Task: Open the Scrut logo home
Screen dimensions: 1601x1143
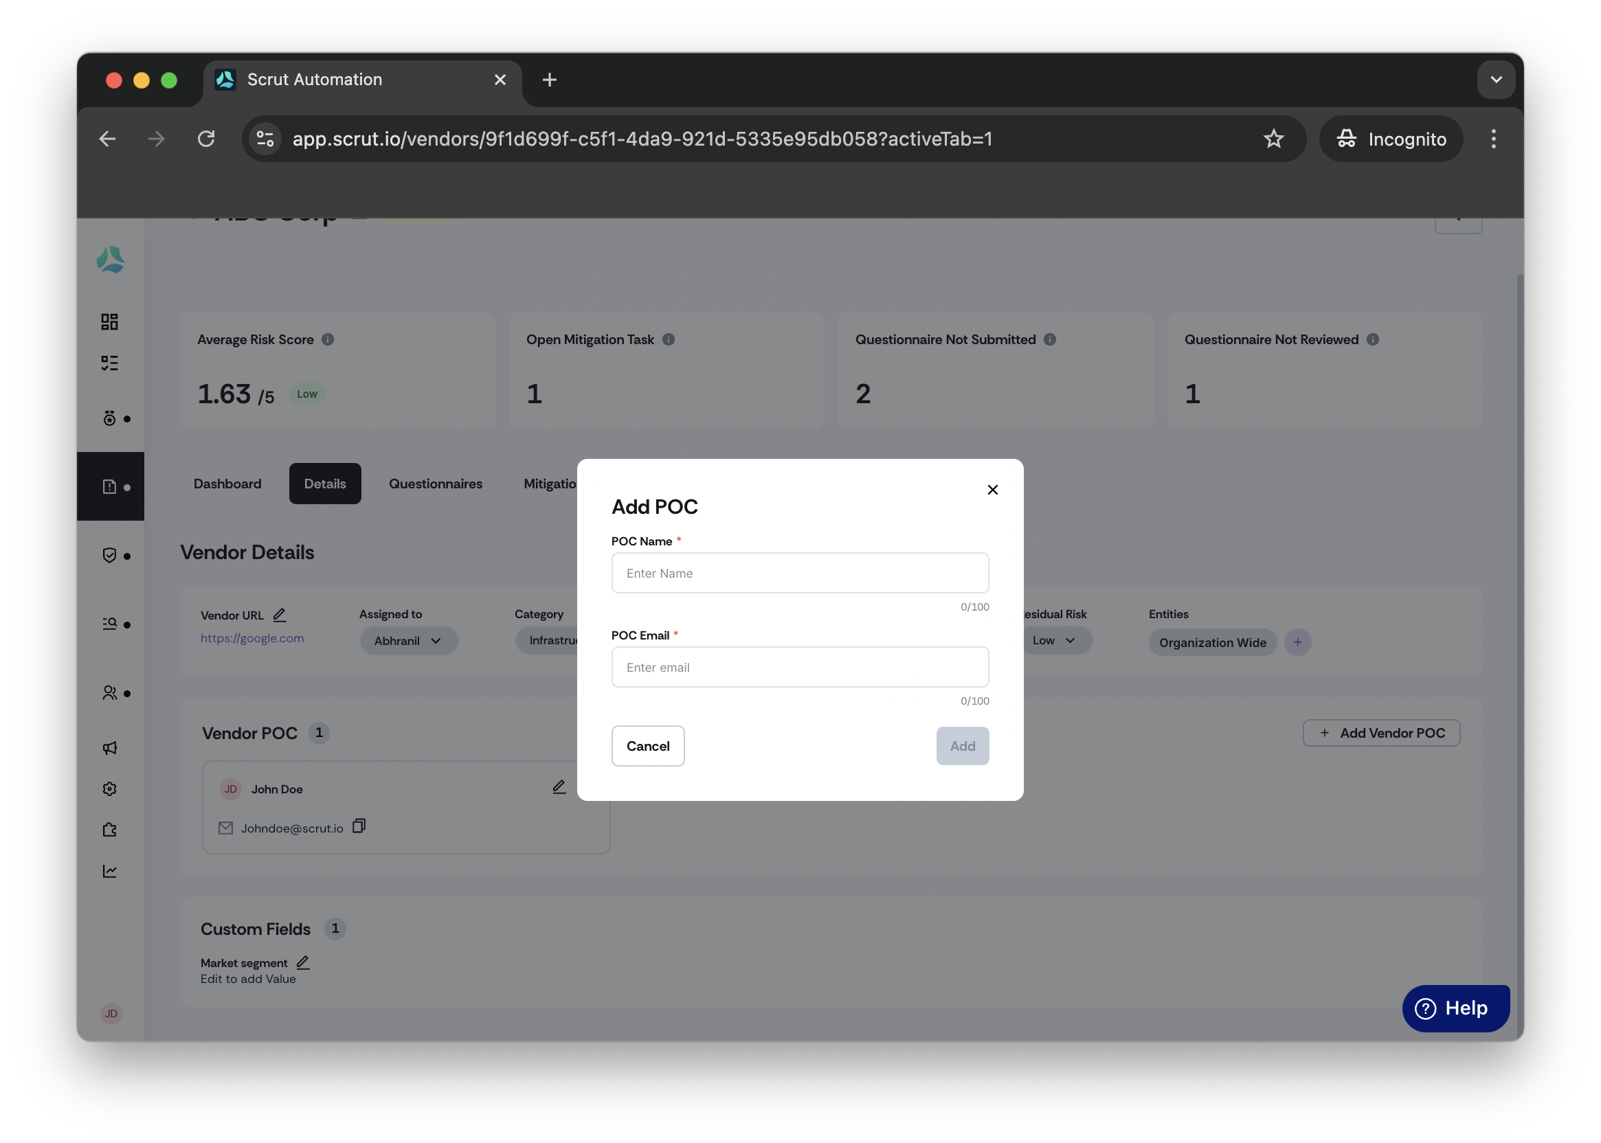Action: (x=111, y=260)
